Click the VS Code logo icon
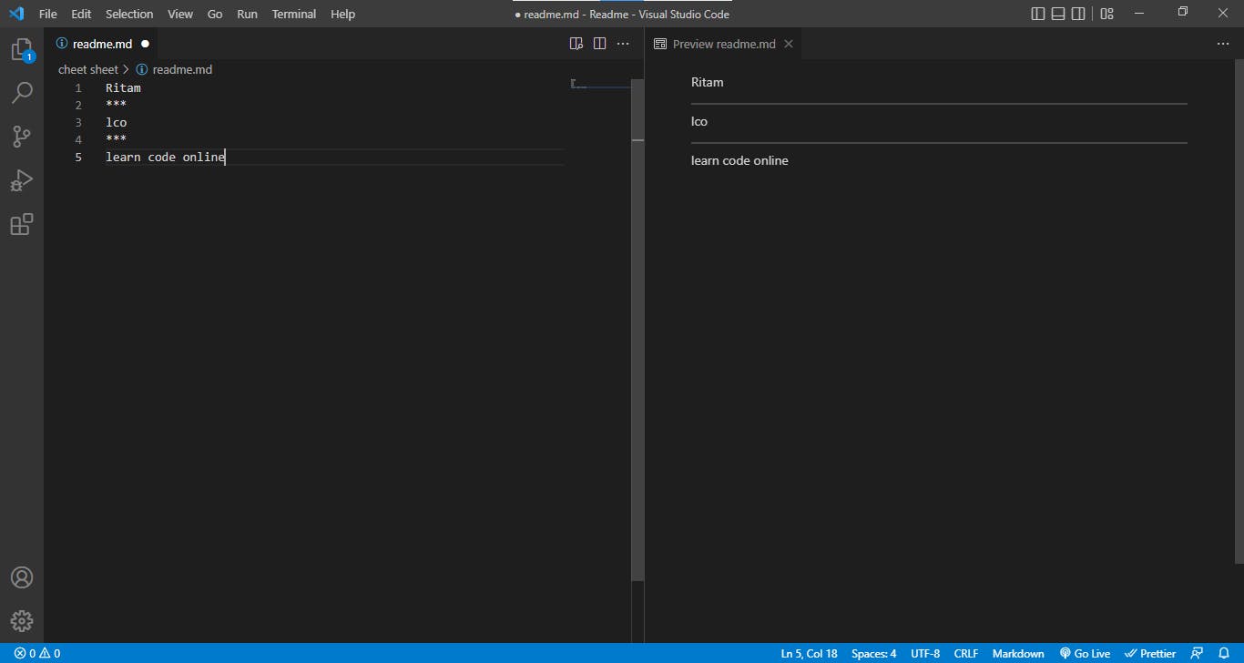Image resolution: width=1244 pixels, height=663 pixels. pos(16,14)
